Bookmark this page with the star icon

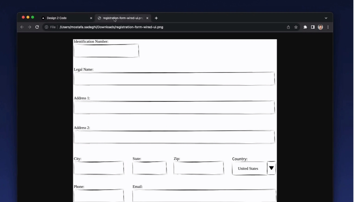click(296, 27)
